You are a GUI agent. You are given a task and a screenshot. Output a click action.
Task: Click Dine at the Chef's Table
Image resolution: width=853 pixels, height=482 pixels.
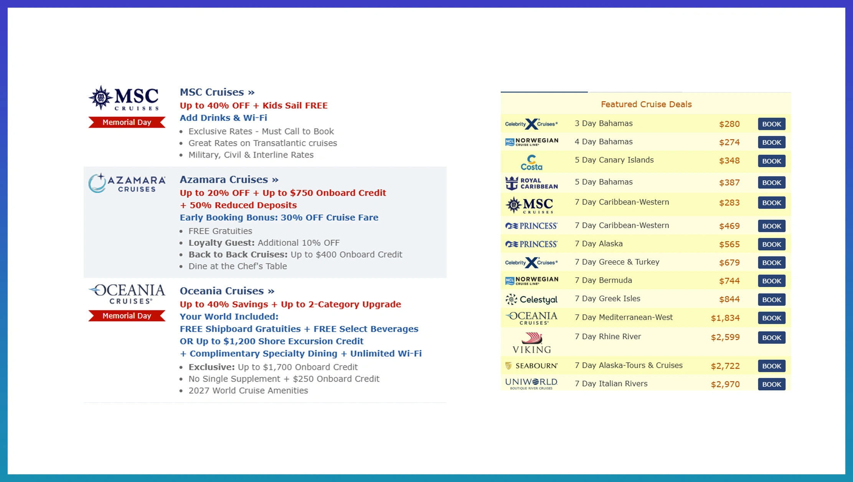pos(238,266)
